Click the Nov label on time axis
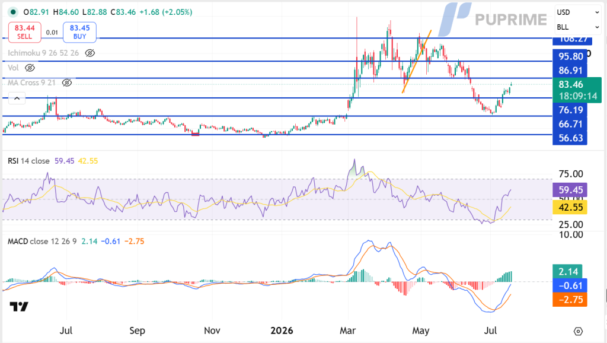This screenshot has width=607, height=343. (x=212, y=331)
